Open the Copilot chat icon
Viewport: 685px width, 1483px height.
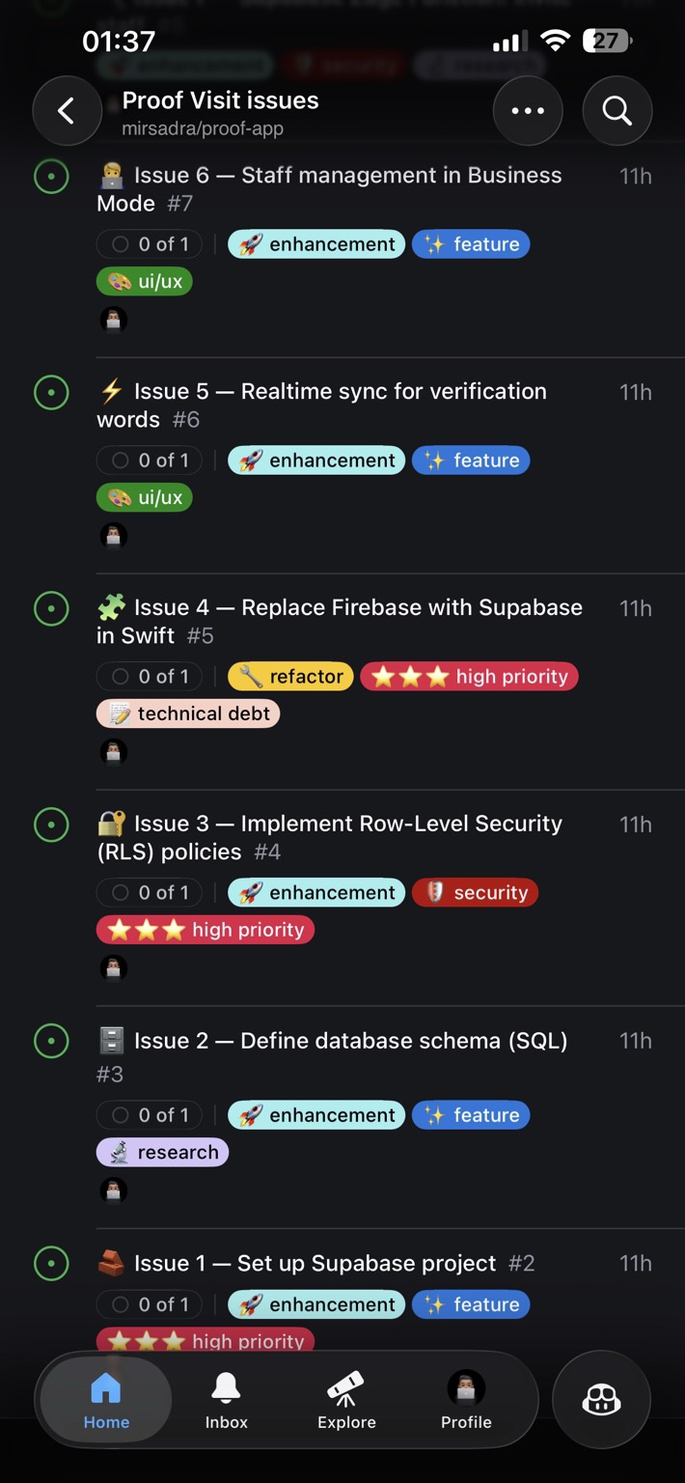tap(601, 1400)
